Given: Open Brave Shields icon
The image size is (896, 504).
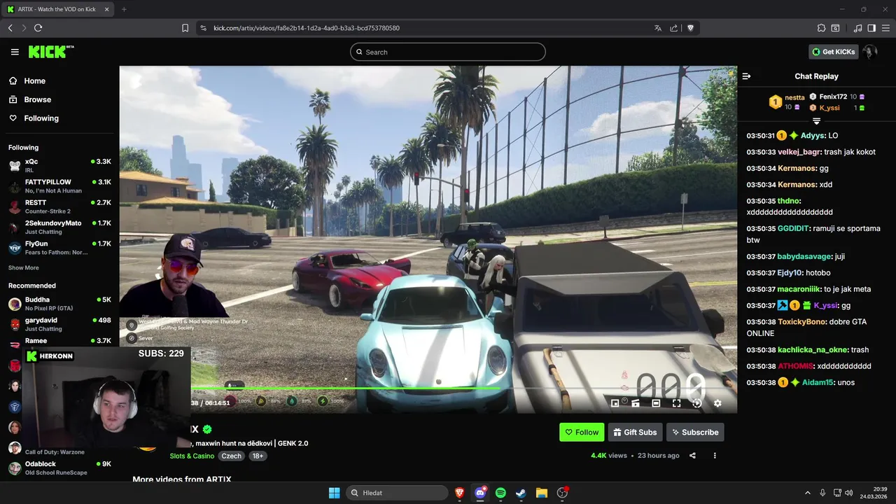Looking at the screenshot, I should pos(690,28).
